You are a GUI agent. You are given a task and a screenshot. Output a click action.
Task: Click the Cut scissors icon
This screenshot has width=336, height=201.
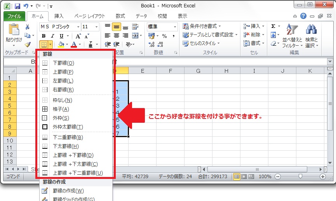click(27, 27)
